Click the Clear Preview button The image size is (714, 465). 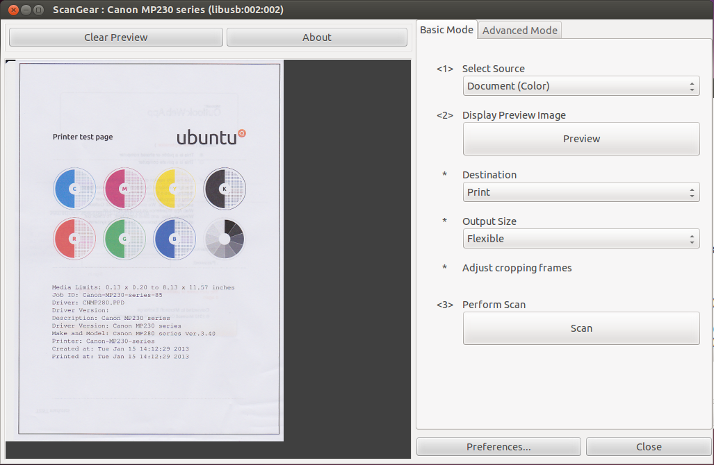pyautogui.click(x=115, y=37)
